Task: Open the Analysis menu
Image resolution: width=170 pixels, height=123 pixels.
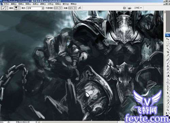Action: [x=50, y=4]
